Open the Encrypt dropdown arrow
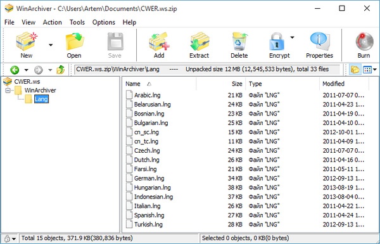Screen dimensions: 380x244 tap(292, 37)
